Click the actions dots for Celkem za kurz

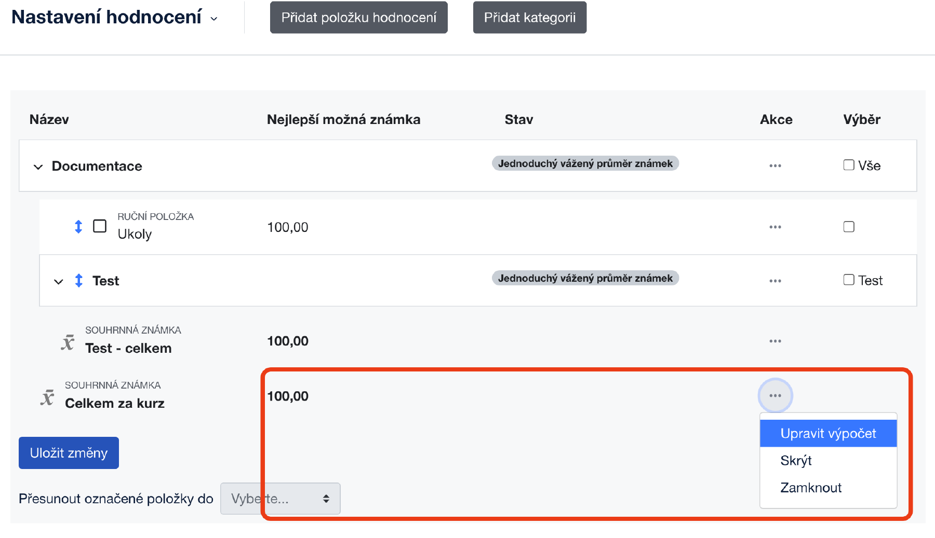[775, 396]
